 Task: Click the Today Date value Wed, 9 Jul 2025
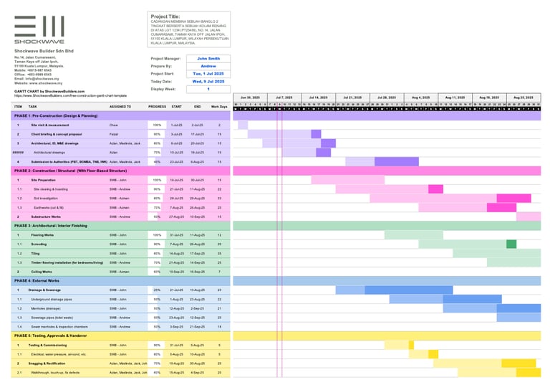tap(208, 82)
